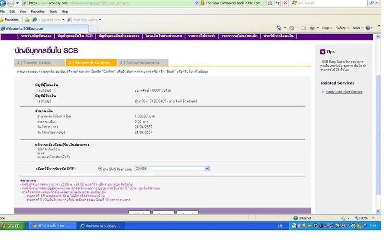The width and height of the screenshot is (384, 240).
Task: Open the View menu
Action: pos(23,12)
